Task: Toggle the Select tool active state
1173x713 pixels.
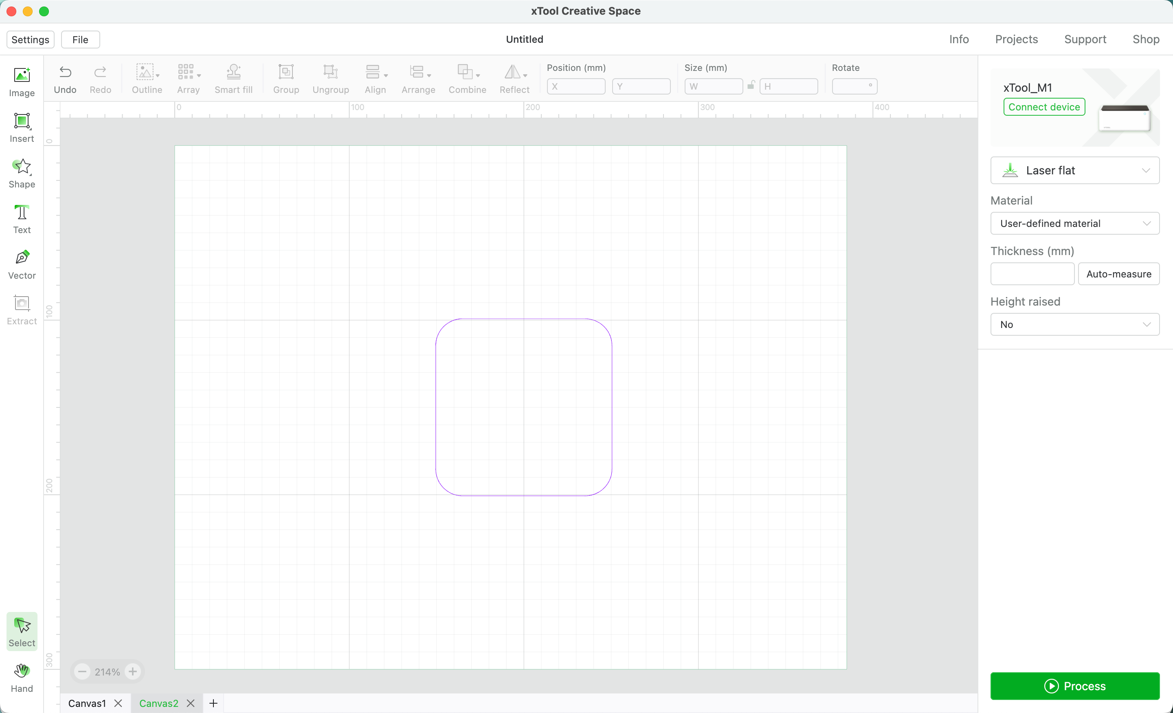Action: pos(22,632)
